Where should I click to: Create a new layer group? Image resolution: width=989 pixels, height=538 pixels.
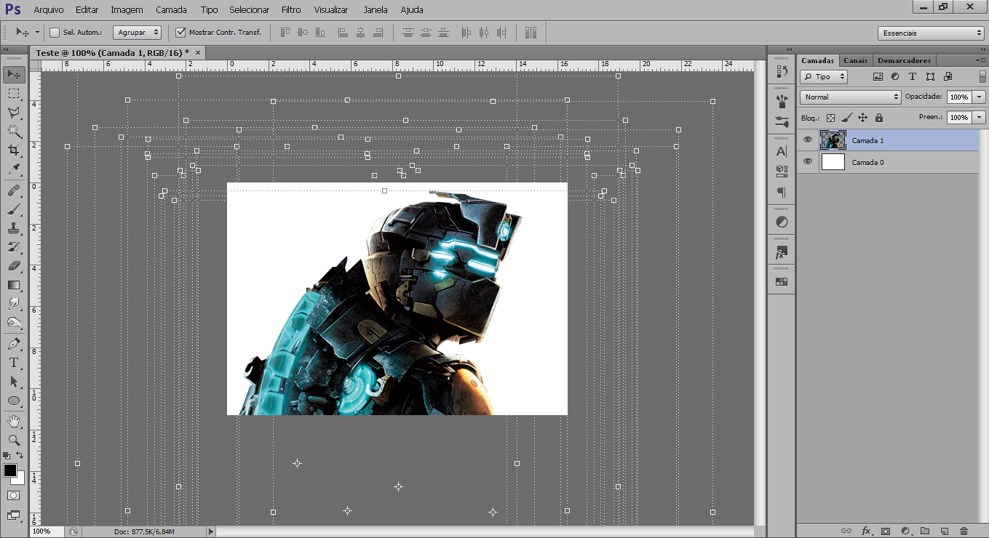[925, 531]
